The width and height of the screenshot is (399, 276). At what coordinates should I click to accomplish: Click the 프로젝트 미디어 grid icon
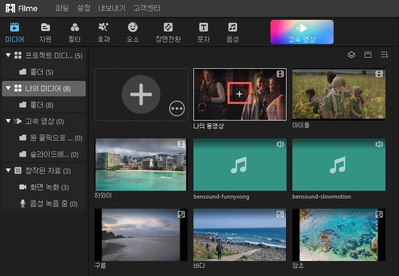pos(18,55)
